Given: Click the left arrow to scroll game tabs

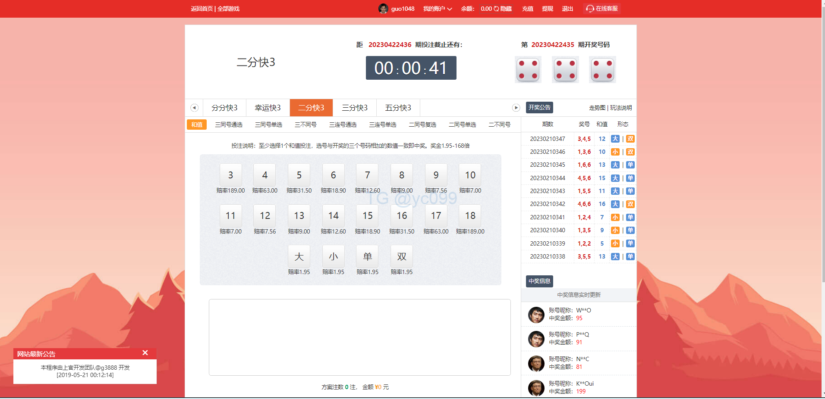Looking at the screenshot, I should pos(194,108).
